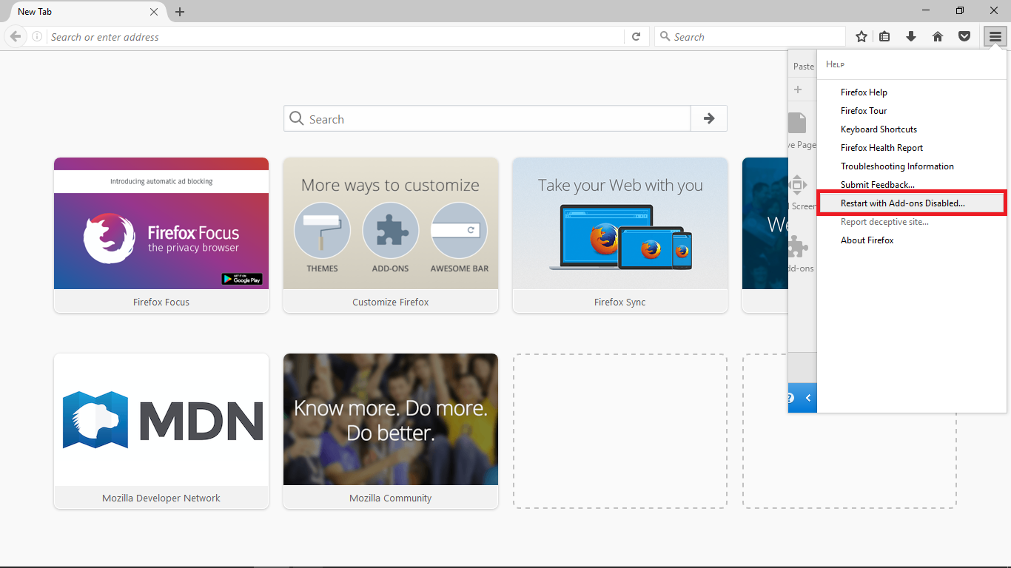Click Firefox Health Report
This screenshot has width=1011, height=568.
point(881,148)
